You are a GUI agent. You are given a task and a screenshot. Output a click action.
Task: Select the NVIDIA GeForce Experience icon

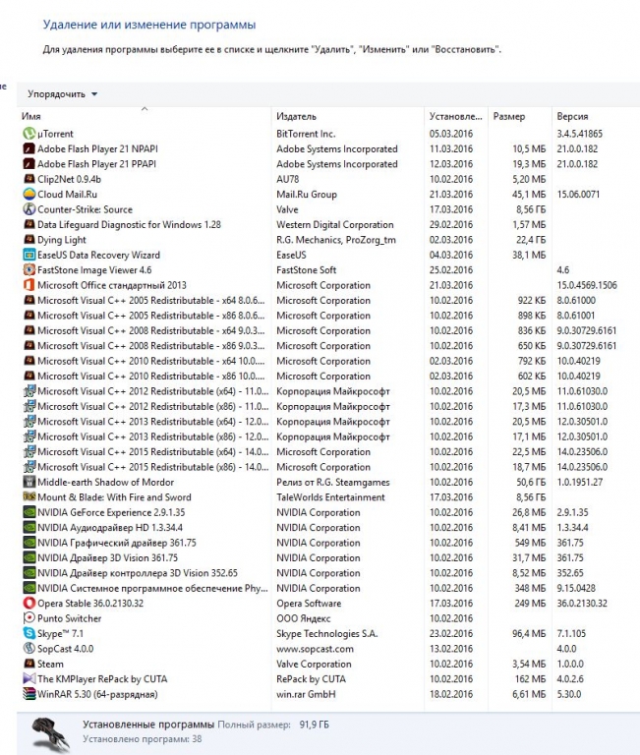[x=29, y=512]
